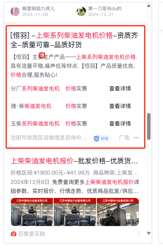Click the scrollbar down arrow
Viewport: 163px width, 249px height.
149,233
